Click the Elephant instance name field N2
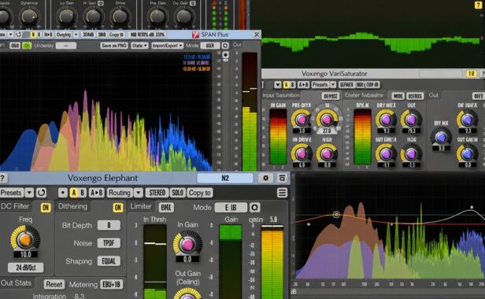485x299 pixels. tap(225, 178)
